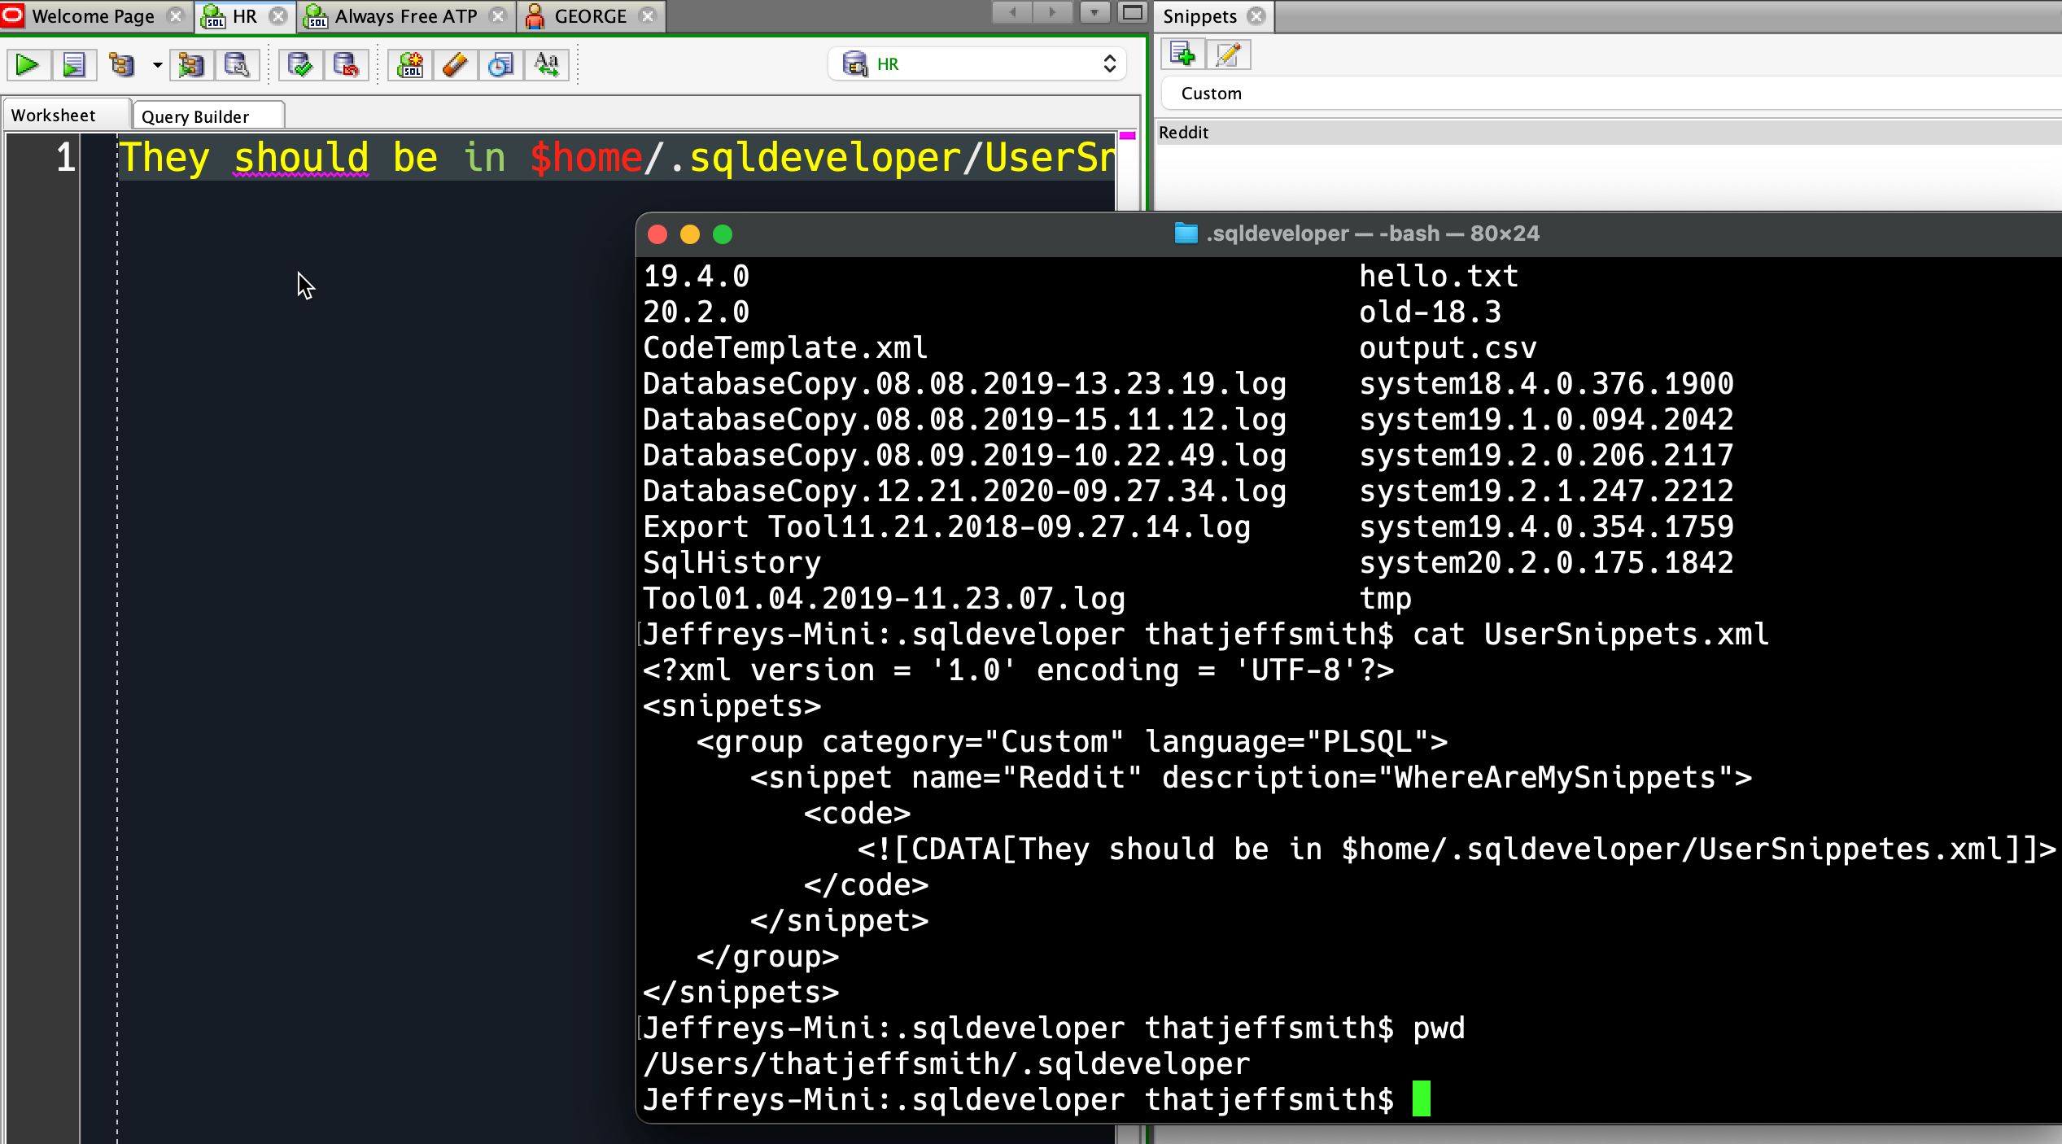Open the Custom snippet category dropdown
This screenshot has height=1144, width=2062.
[x=1611, y=94]
